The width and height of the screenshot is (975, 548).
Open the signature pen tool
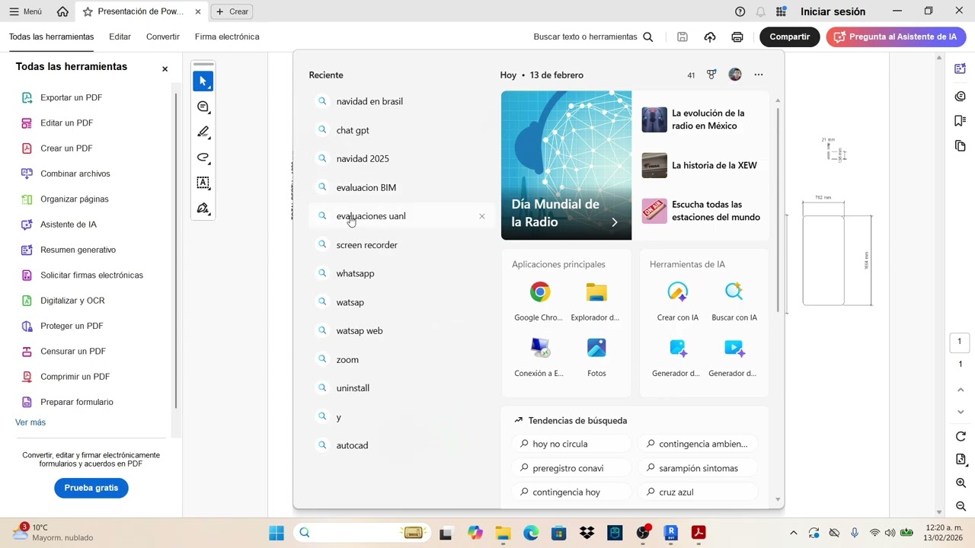pos(203,208)
